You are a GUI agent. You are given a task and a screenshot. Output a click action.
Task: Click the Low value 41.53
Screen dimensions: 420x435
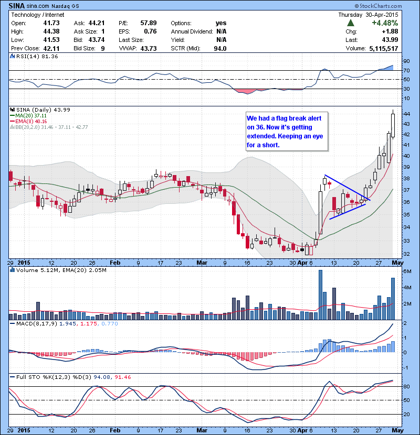51,40
